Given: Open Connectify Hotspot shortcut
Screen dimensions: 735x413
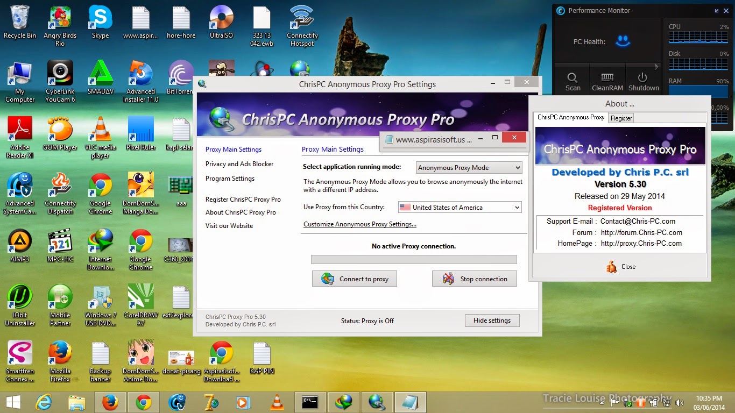Looking at the screenshot, I should tap(302, 26).
